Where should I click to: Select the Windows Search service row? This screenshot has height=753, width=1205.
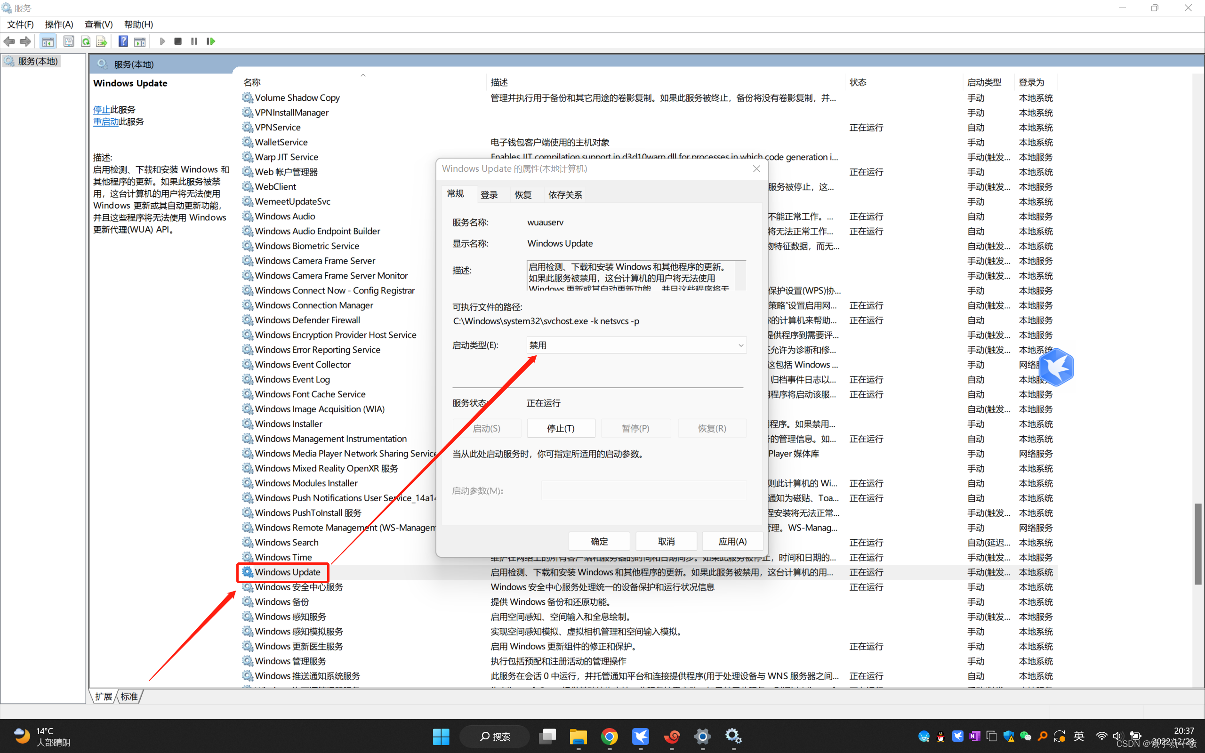point(649,542)
